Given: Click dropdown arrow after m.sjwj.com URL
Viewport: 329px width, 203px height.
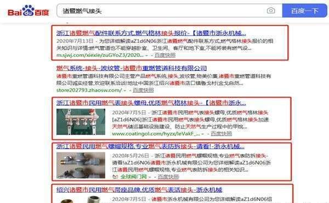Looking at the screenshot, I should 146,55.
